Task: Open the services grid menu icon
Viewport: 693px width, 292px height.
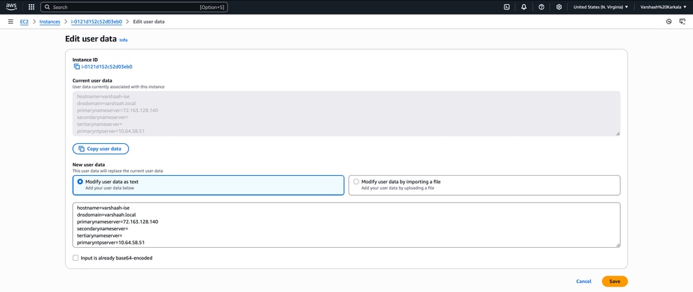Action: [31, 7]
